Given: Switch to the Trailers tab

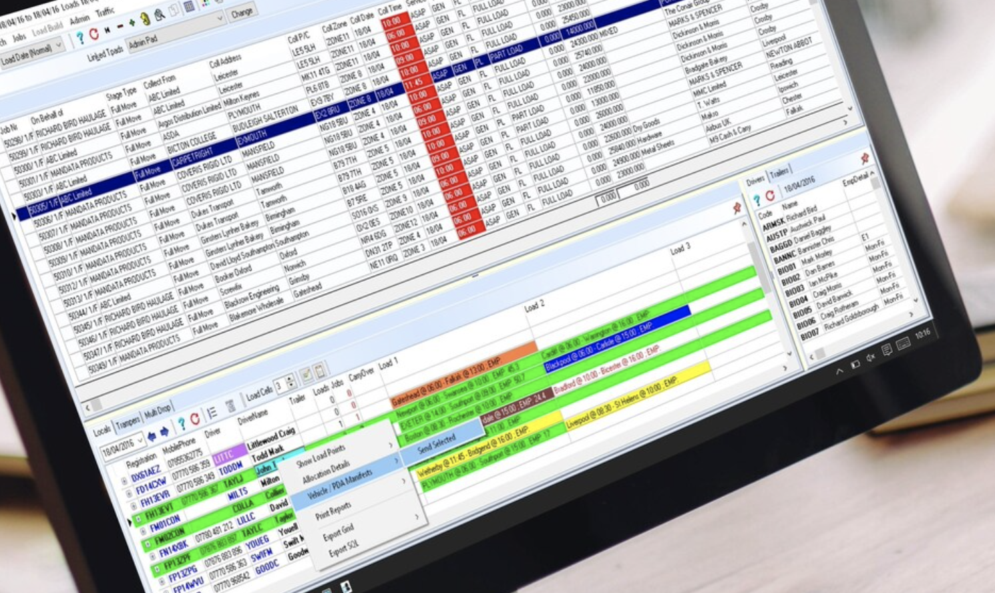Looking at the screenshot, I should click(x=779, y=174).
